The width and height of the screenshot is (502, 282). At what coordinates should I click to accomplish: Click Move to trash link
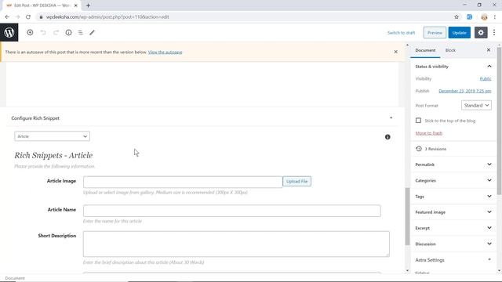click(x=429, y=133)
